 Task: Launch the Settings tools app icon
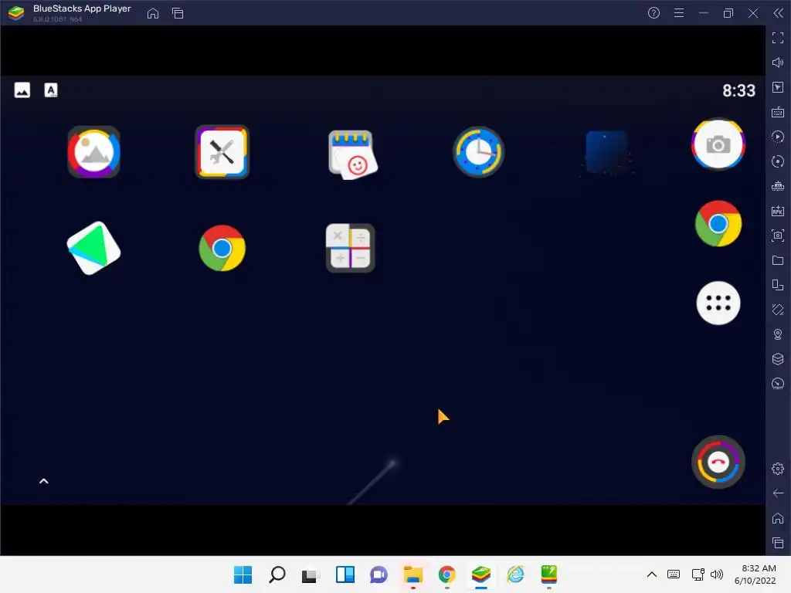222,152
